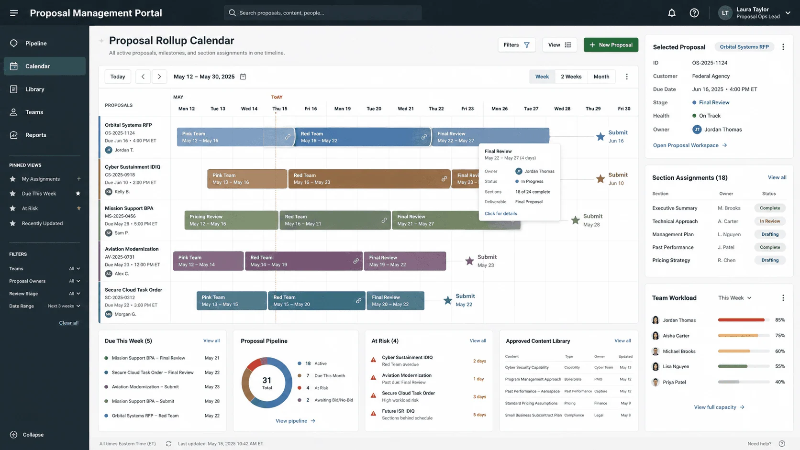This screenshot has width=800, height=450.
Task: Open the help question mark icon in header
Action: point(694,13)
